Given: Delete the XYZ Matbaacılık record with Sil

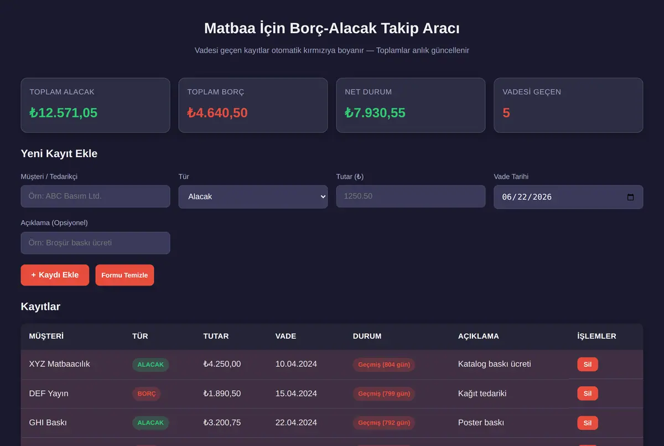Looking at the screenshot, I should [x=588, y=364].
